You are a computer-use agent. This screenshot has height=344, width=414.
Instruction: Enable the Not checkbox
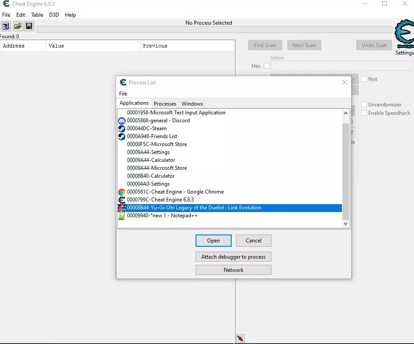(364, 79)
